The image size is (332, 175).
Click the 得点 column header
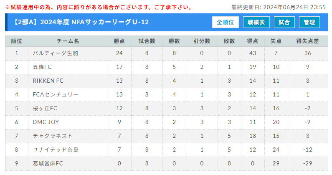(x=252, y=41)
